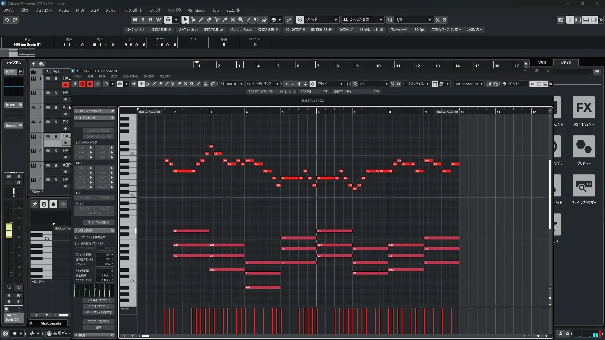Activate the Zoom tool in key editor toolbar

click(x=192, y=84)
